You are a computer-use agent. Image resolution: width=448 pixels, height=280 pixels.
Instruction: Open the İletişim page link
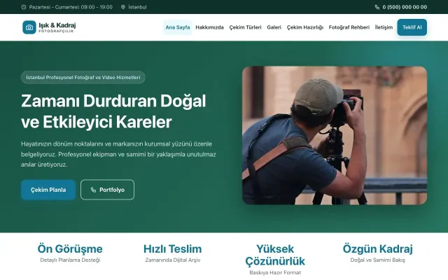coord(384,27)
